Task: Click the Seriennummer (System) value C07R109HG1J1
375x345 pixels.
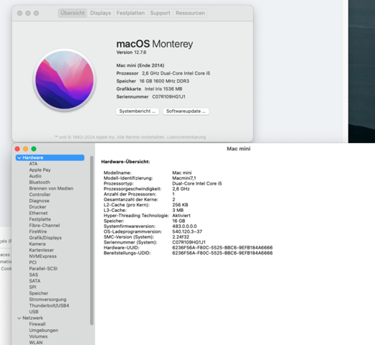Action: (189, 242)
